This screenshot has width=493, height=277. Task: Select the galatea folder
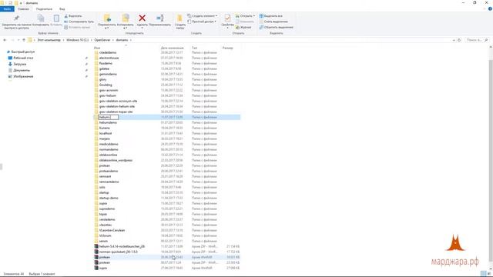point(104,68)
